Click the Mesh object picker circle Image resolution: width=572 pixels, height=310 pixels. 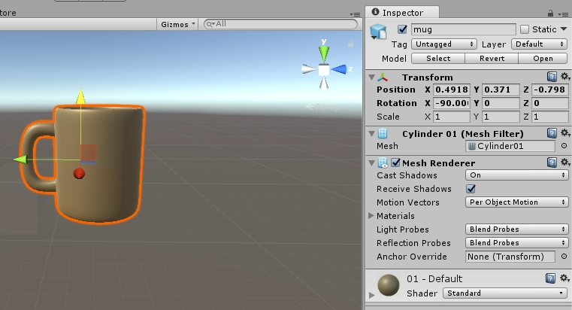point(564,146)
